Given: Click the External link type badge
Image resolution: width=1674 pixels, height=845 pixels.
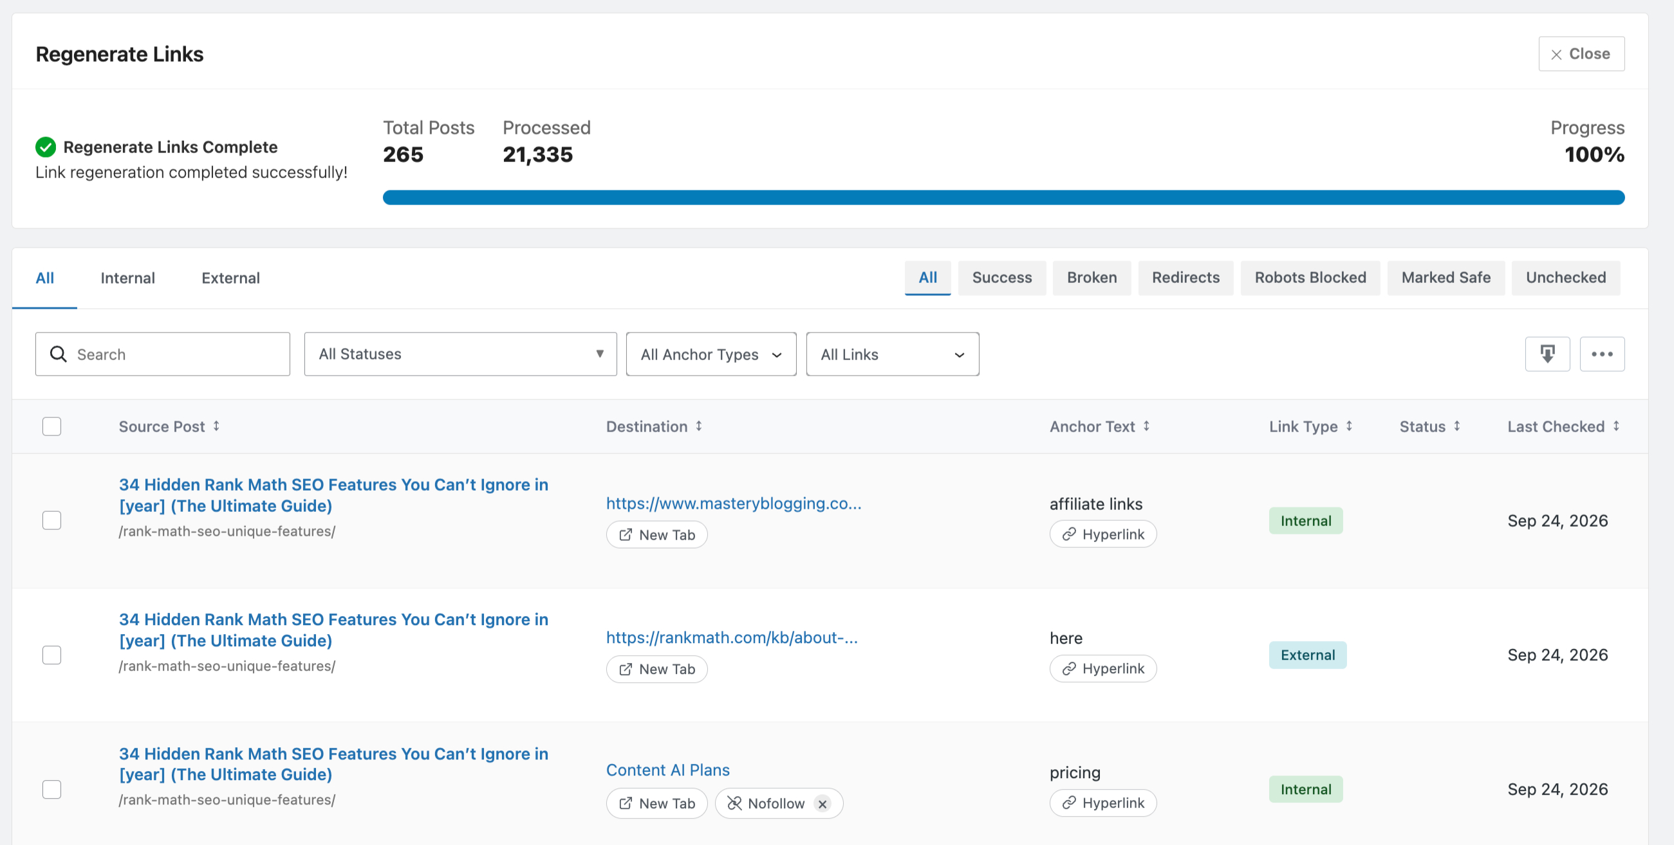Looking at the screenshot, I should (x=1308, y=655).
